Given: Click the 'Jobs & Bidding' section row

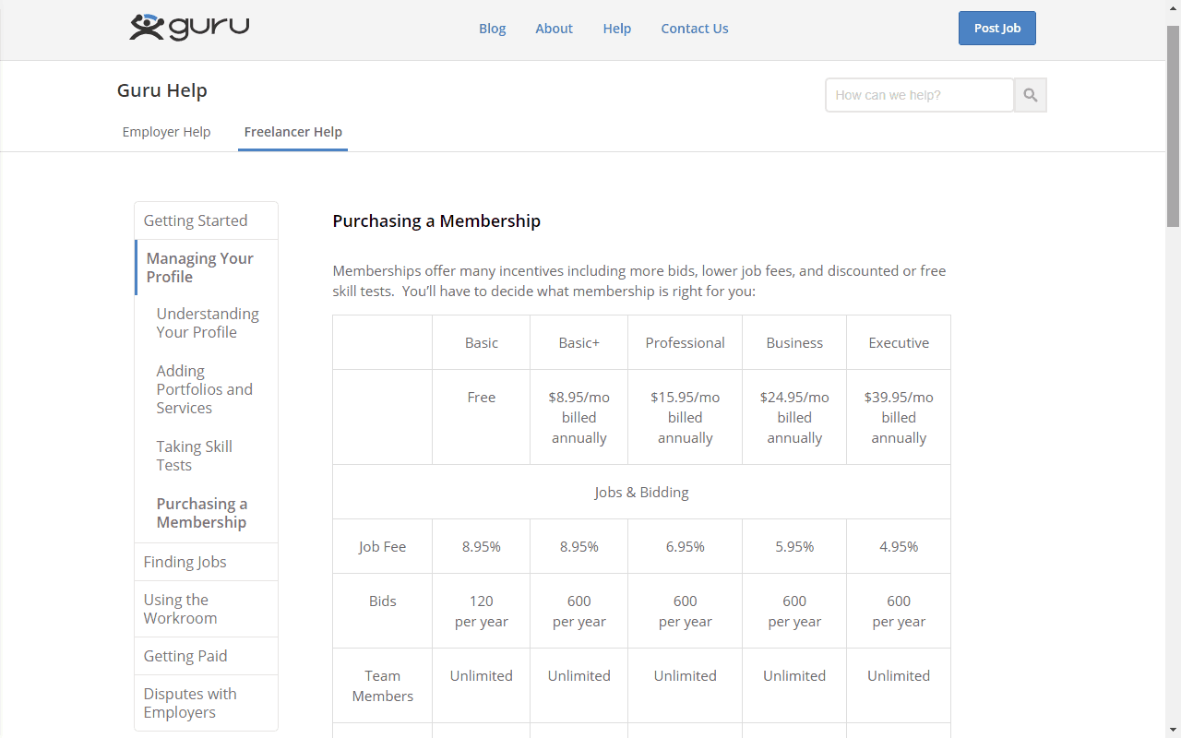Looking at the screenshot, I should click(x=641, y=492).
